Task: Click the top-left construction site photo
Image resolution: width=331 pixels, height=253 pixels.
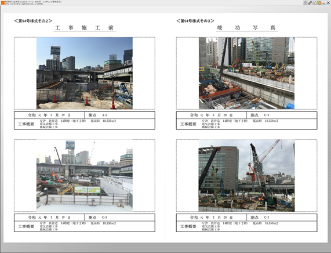Action: pyautogui.click(x=85, y=73)
